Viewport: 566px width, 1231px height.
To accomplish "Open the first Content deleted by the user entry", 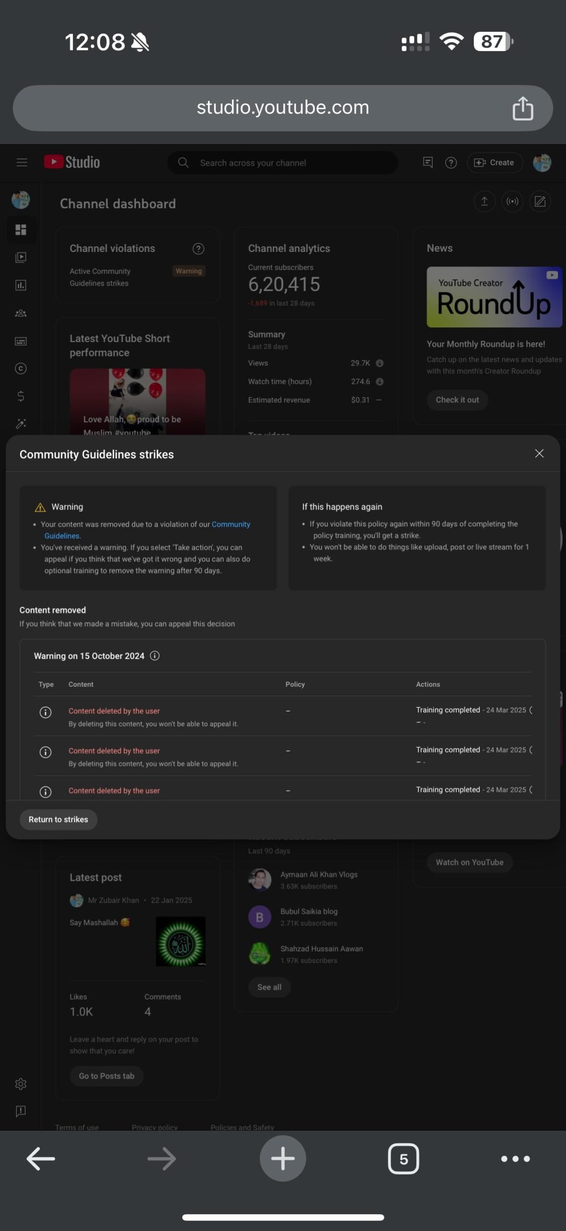I will (x=114, y=711).
